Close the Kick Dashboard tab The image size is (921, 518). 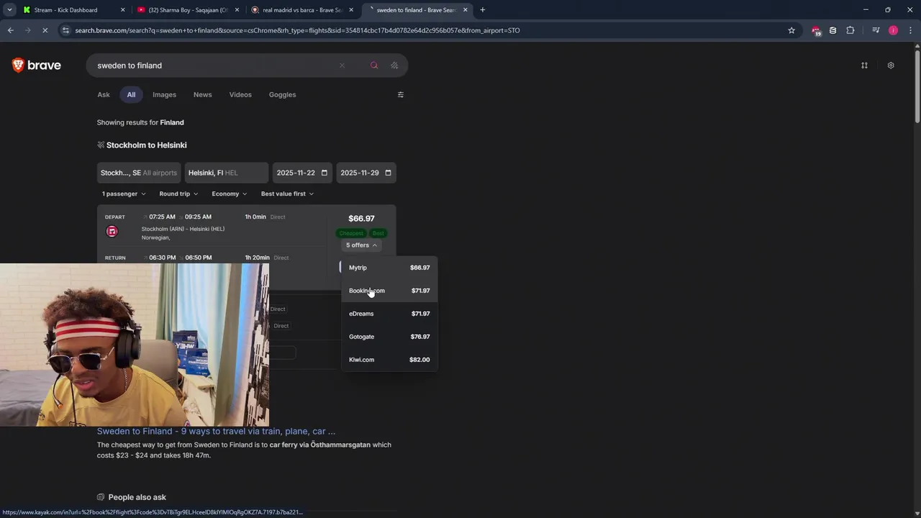coord(122,10)
